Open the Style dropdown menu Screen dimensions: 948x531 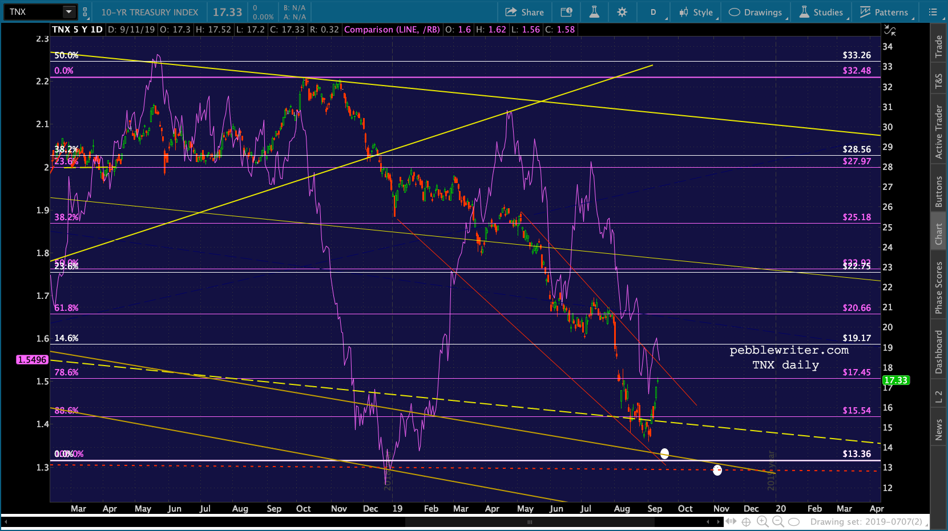click(696, 12)
